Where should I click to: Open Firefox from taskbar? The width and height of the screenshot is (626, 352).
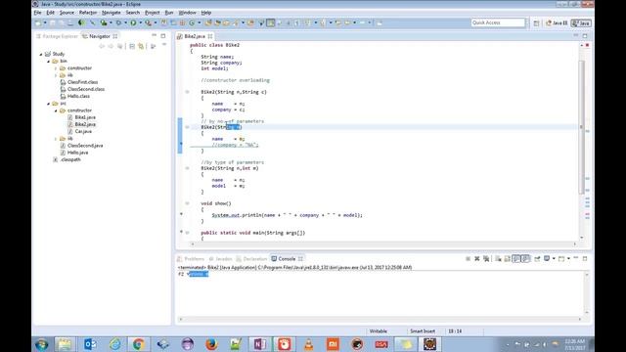tap(211, 344)
